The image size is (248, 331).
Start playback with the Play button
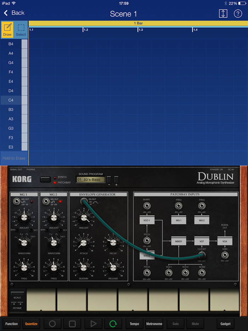94,324
